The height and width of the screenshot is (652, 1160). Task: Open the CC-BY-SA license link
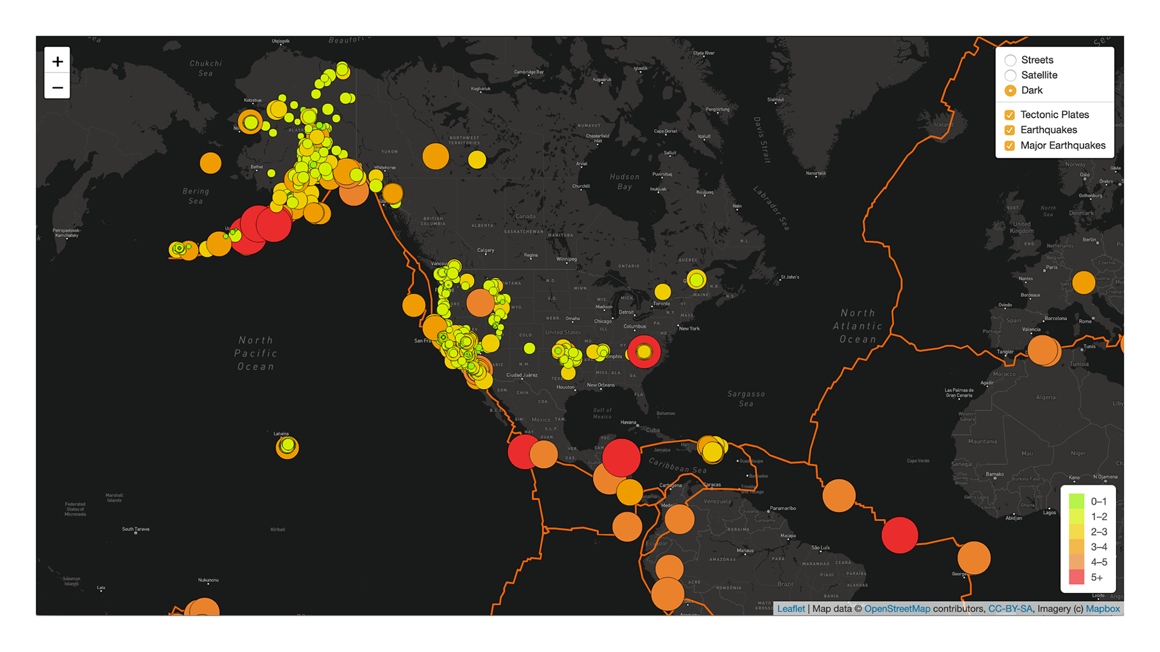point(1011,609)
